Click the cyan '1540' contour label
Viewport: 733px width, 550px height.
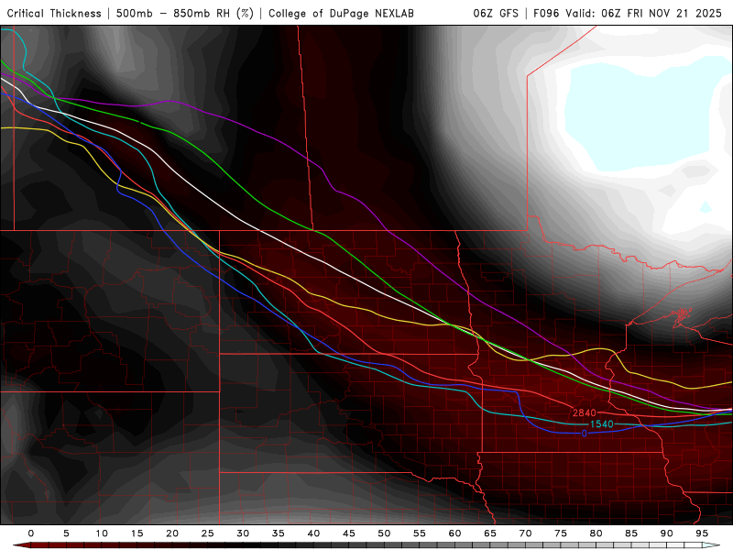pyautogui.click(x=602, y=424)
